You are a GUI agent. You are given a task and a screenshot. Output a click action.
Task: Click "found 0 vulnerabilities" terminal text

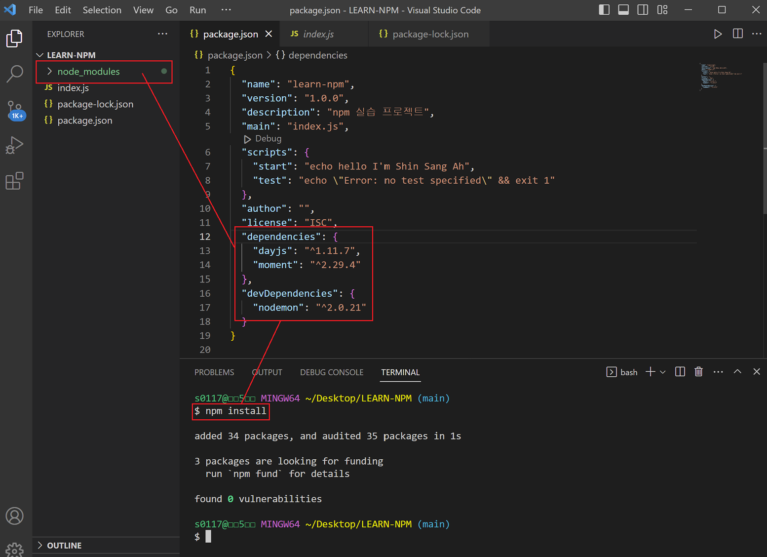258,499
